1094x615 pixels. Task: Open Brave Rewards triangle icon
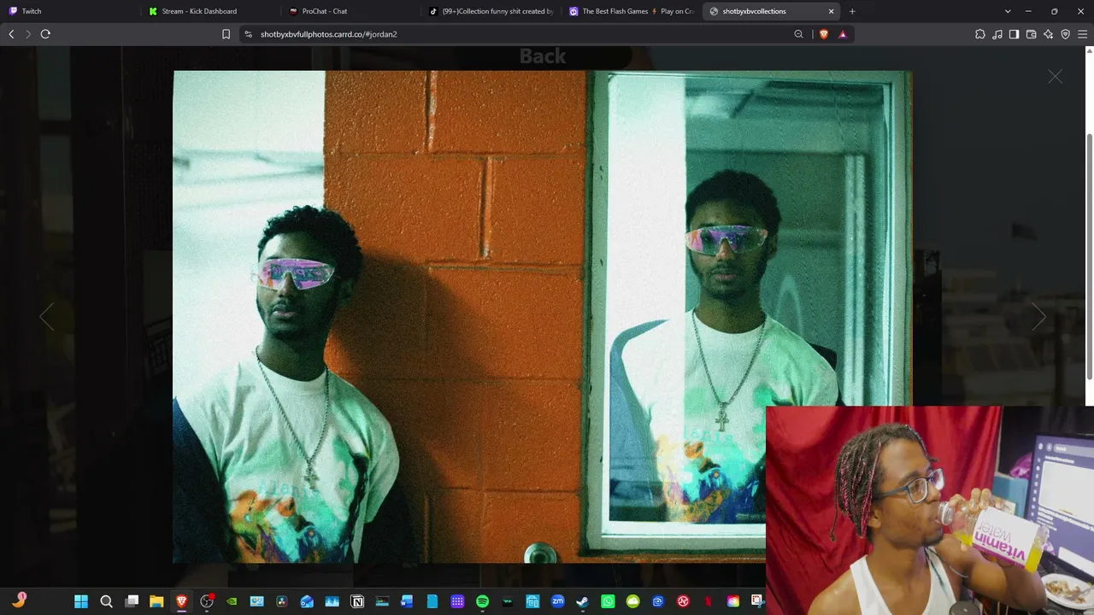843,34
